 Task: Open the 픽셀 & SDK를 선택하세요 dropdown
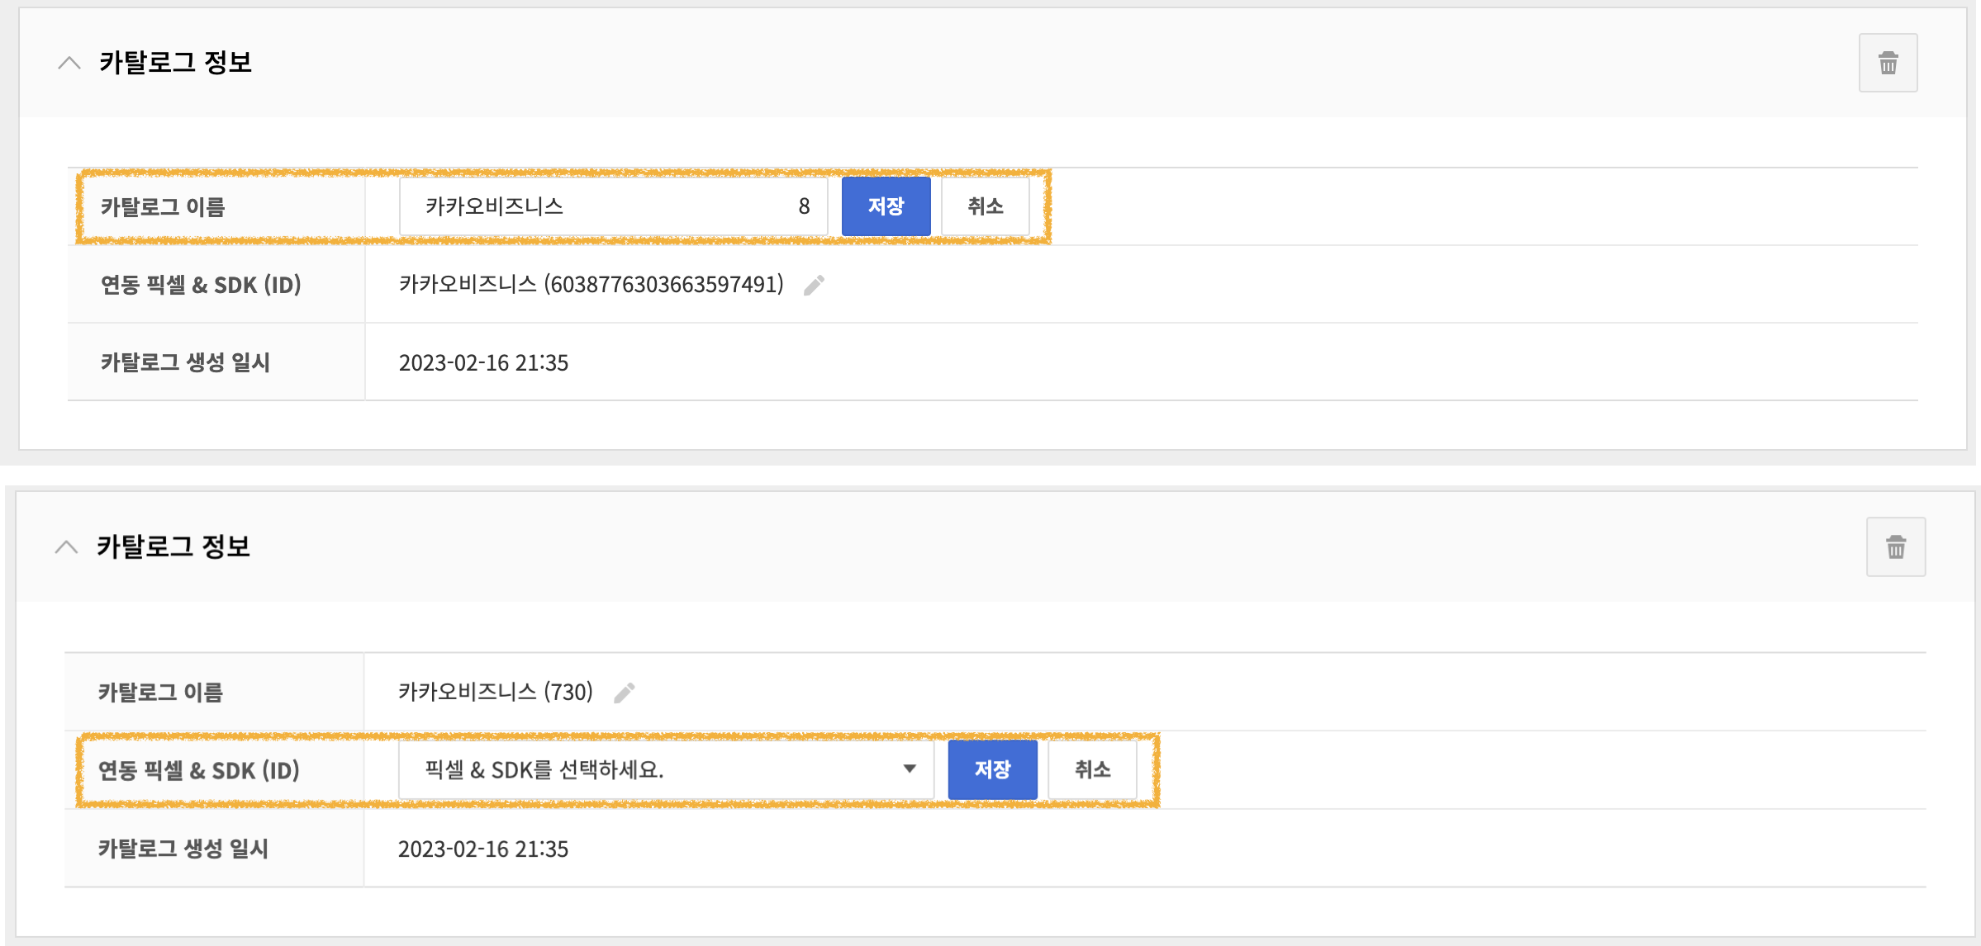coord(666,770)
